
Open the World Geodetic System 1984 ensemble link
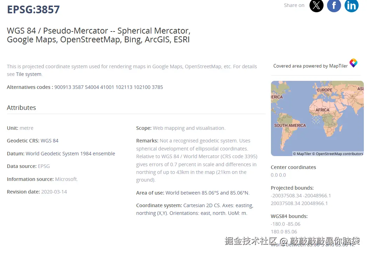(x=70, y=154)
